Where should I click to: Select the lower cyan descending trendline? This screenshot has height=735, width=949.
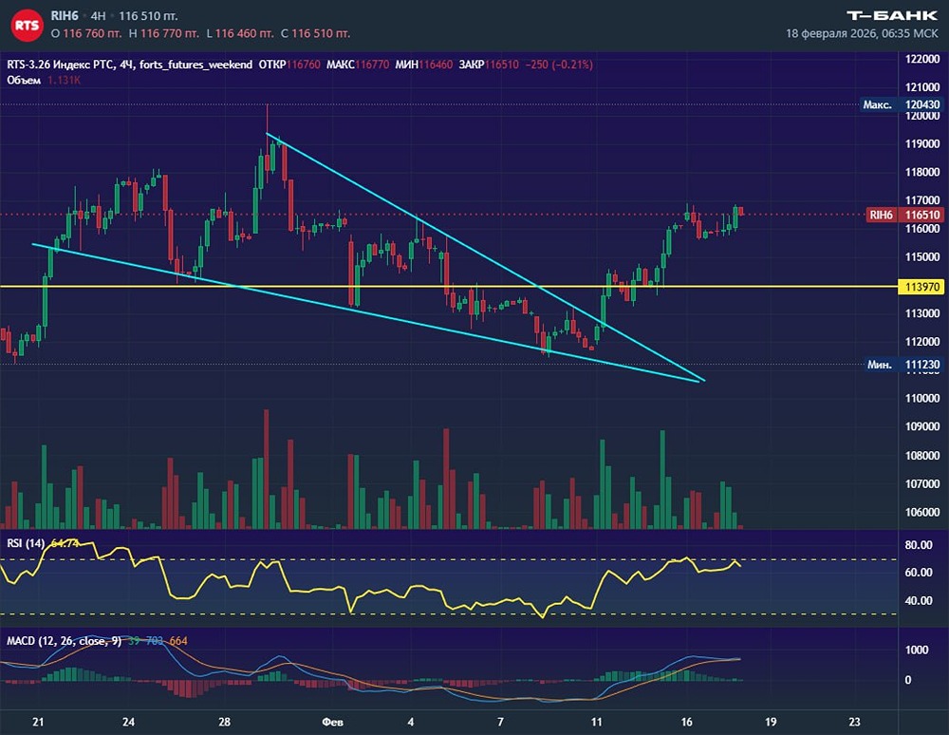click(x=368, y=311)
